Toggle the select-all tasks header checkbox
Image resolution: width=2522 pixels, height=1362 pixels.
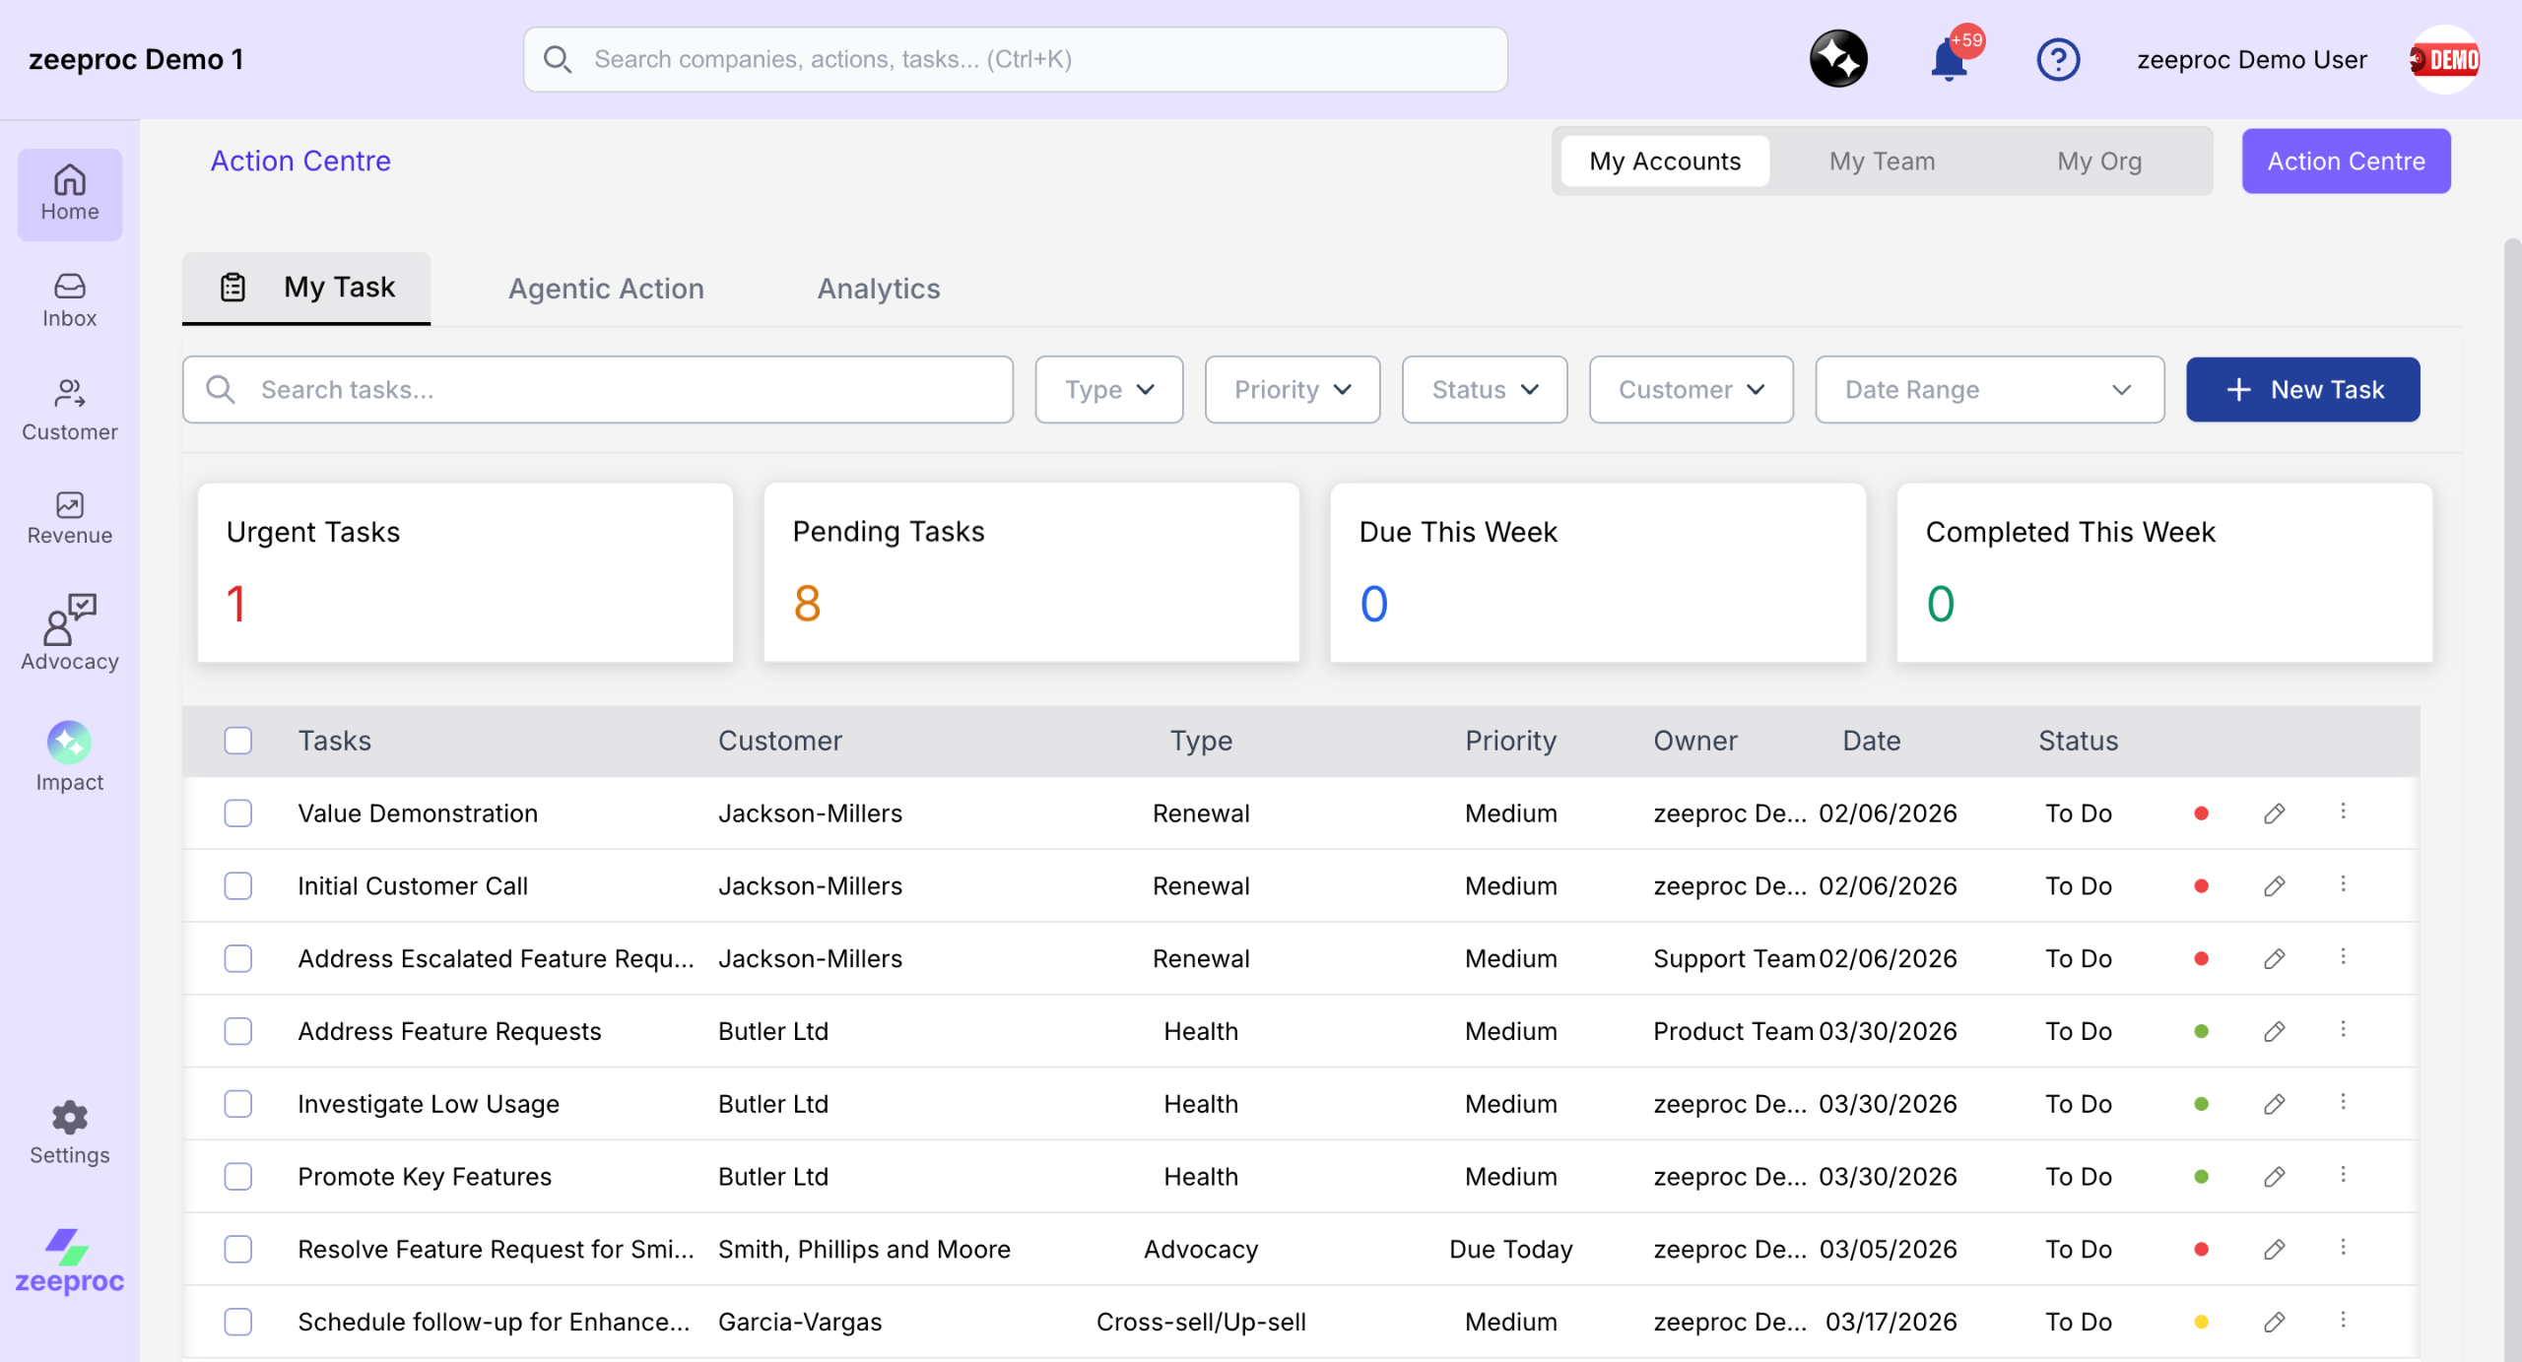click(237, 741)
